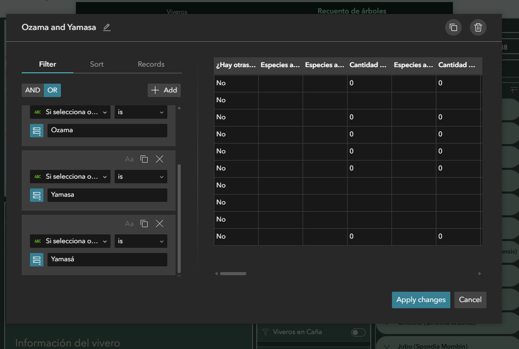The height and width of the screenshot is (349, 519).
Task: Open operator dropdown in Yamasá condition
Action: click(x=140, y=241)
